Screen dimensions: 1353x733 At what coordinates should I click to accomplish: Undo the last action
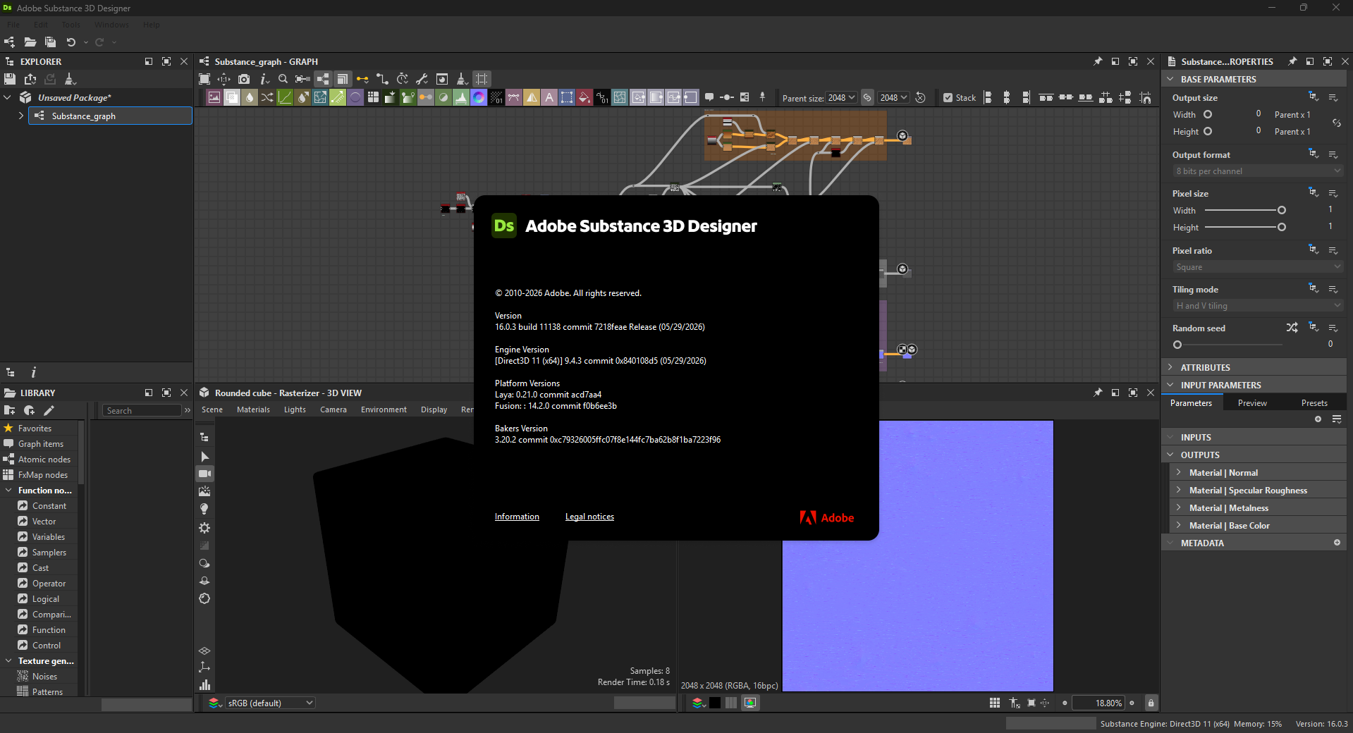point(71,42)
